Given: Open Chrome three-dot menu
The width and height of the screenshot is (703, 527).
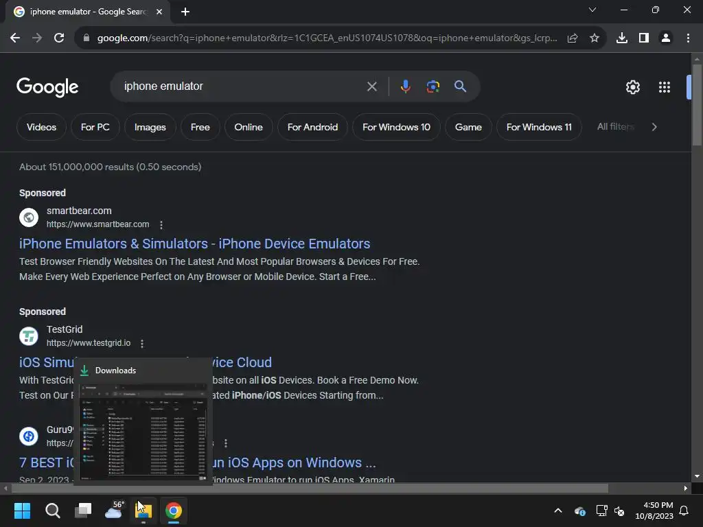Looking at the screenshot, I should coord(688,38).
